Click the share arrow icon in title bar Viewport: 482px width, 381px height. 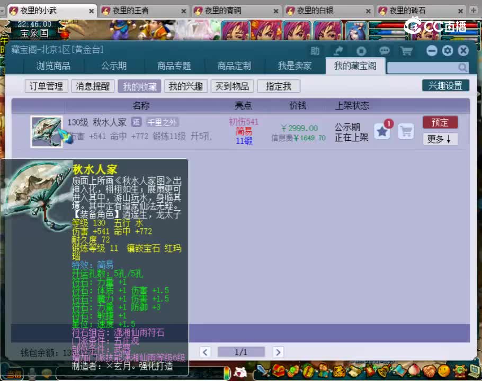pyautogui.click(x=338, y=51)
